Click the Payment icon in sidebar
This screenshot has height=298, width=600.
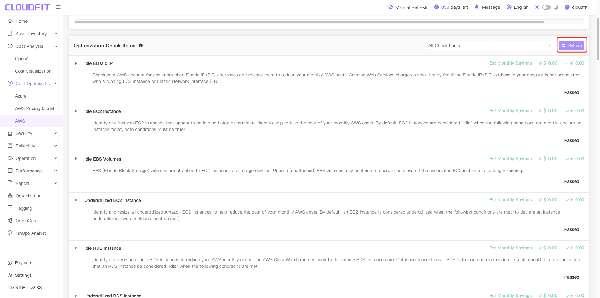click(x=10, y=263)
